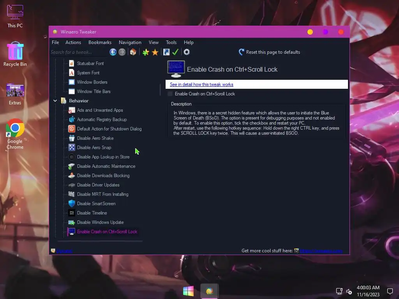
Task: Click the Disable Timeline icon
Action: point(72,213)
